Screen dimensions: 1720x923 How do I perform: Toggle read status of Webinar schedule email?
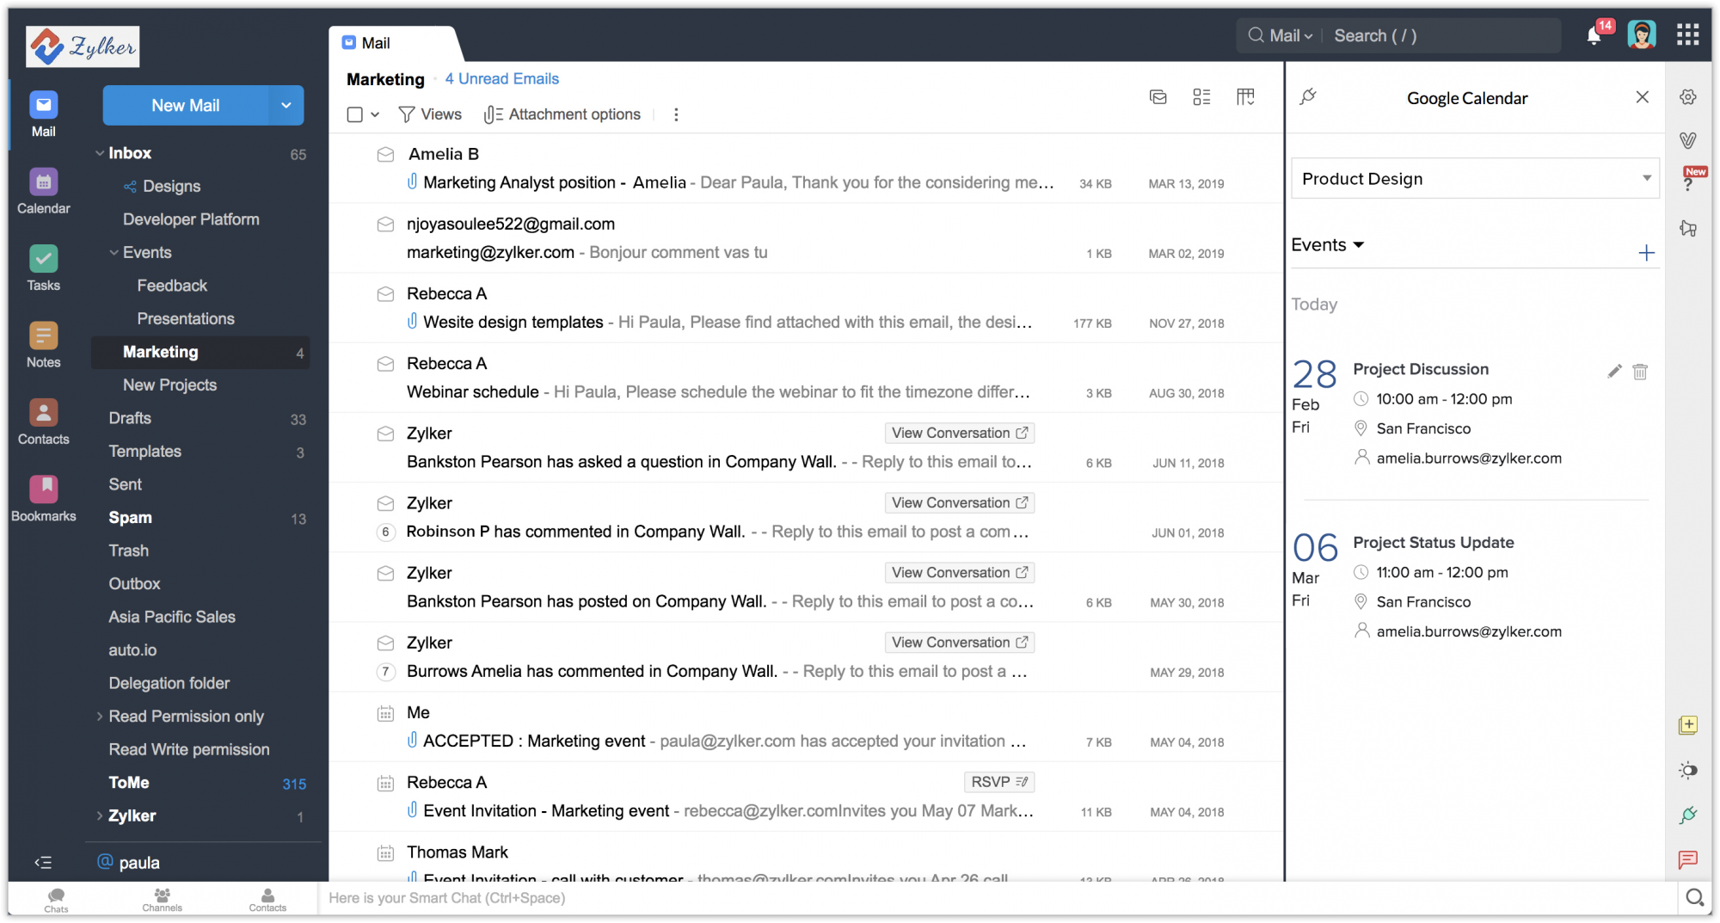pyautogui.click(x=385, y=363)
